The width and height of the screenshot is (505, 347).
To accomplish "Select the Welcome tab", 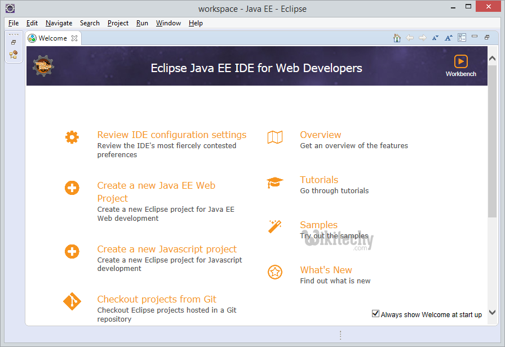I will point(52,38).
